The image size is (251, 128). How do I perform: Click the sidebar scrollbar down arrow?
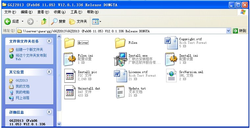(59, 124)
